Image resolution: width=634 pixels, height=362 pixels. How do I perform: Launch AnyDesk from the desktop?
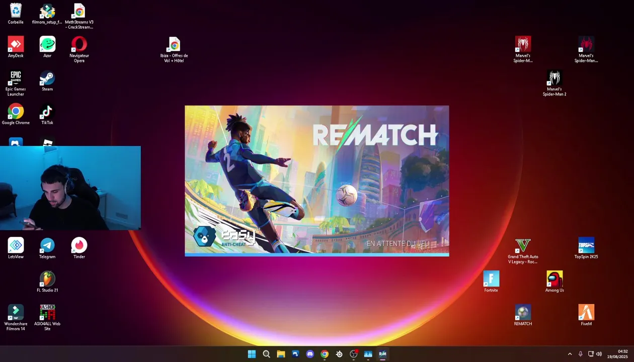point(16,47)
